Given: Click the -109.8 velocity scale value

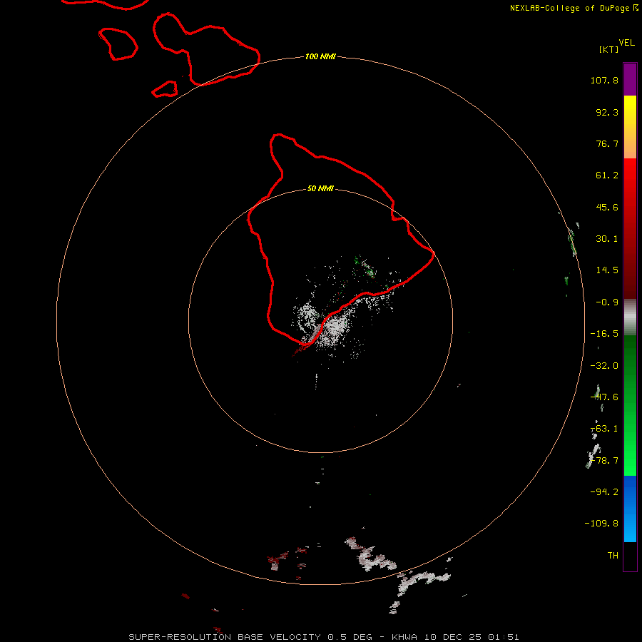Looking at the screenshot, I should (x=601, y=524).
